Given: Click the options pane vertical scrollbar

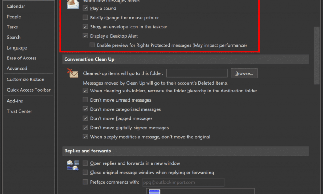Looking at the screenshot, I should pyautogui.click(x=317, y=55).
